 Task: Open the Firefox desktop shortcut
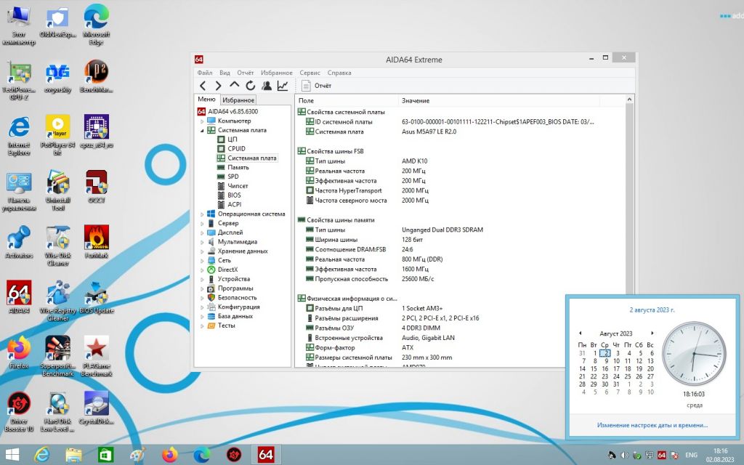(x=18, y=352)
